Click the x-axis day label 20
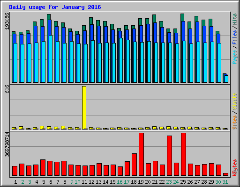The image size is (240, 187). [148, 182]
